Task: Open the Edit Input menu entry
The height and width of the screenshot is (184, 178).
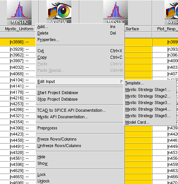Action: (x=80, y=81)
